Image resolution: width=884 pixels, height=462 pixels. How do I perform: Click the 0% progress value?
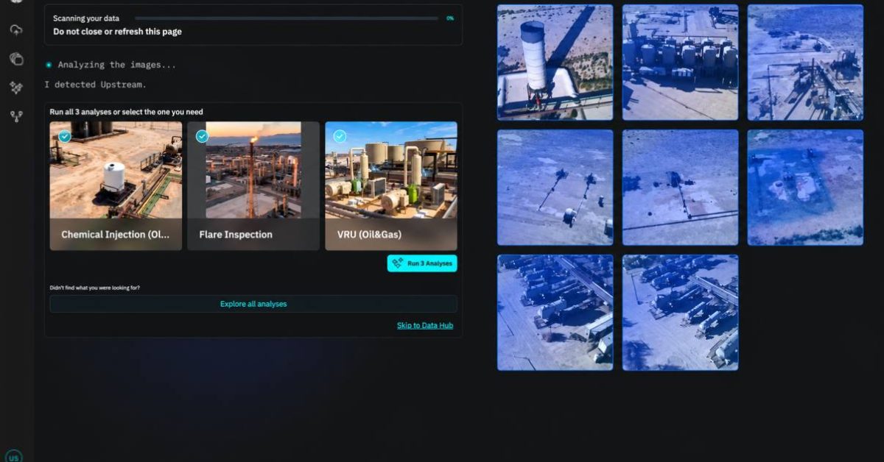450,18
